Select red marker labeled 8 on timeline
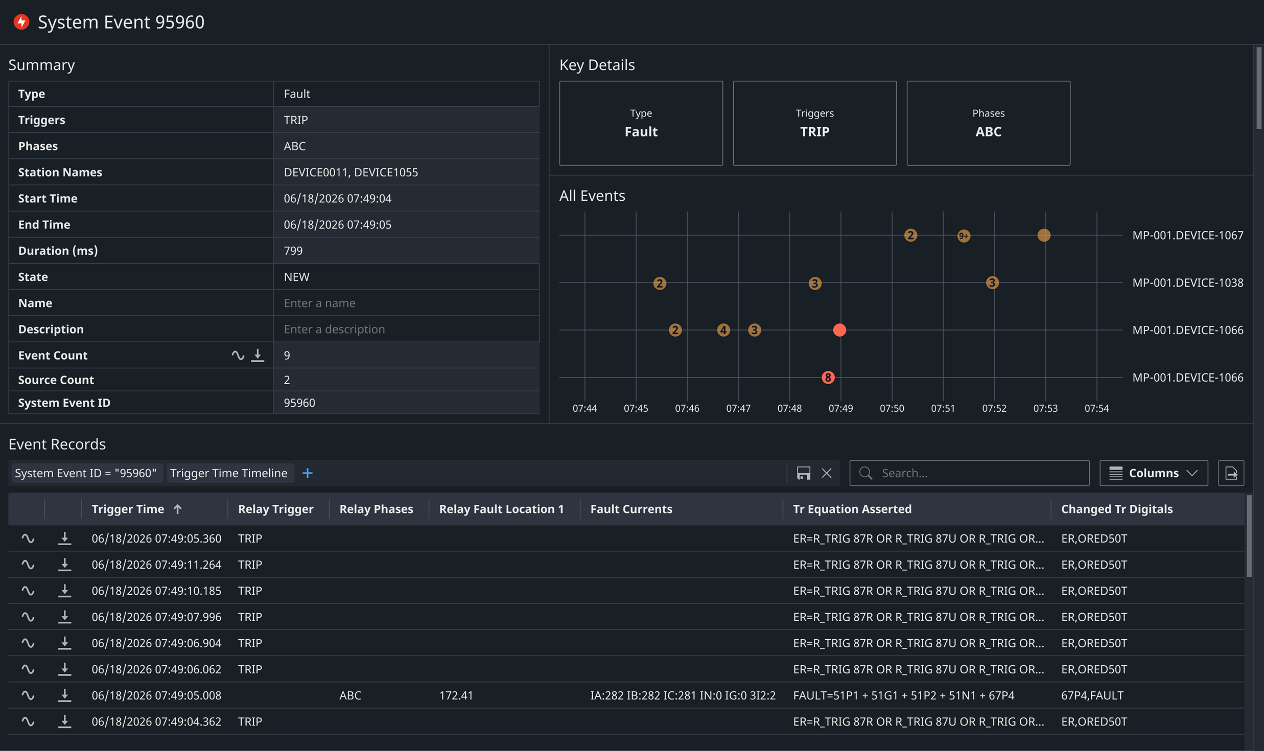The image size is (1264, 751). click(x=828, y=378)
